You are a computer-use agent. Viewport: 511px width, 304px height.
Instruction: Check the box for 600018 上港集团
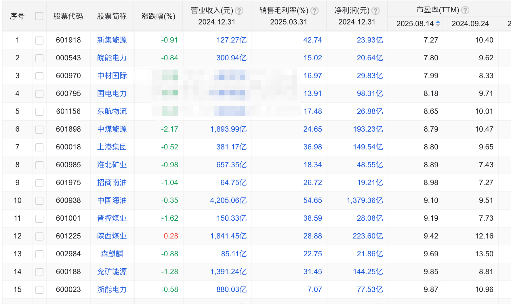(x=39, y=147)
